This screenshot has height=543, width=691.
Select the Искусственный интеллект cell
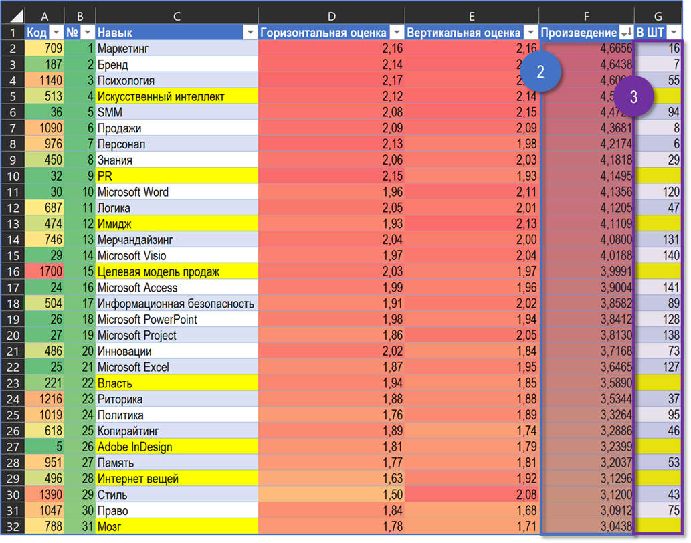pyautogui.click(x=177, y=96)
